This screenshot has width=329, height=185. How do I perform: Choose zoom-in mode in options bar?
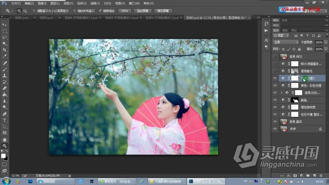(x=19, y=11)
